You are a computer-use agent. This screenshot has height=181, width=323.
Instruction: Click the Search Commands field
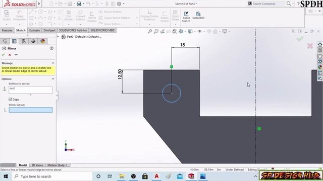[266, 4]
